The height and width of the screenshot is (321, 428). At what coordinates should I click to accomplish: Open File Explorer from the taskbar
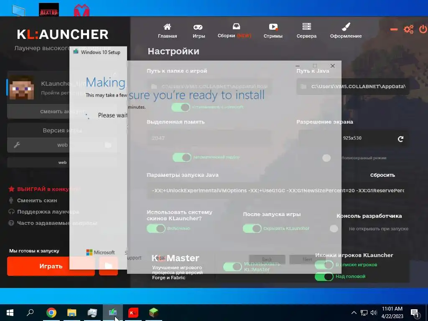tap(72, 313)
